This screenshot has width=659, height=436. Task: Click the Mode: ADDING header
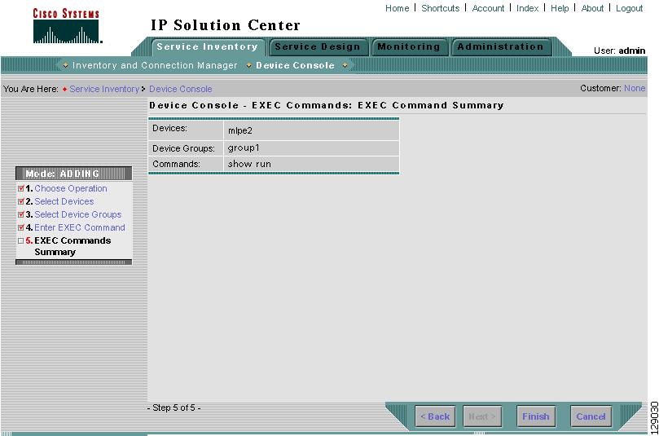click(74, 174)
